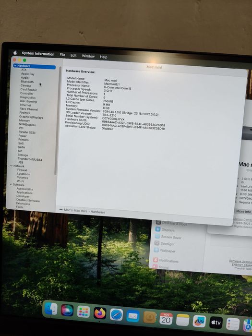Viewport: 252px width, 336px height.
Task: Open Launchpad from the Dock
Action: [x=84, y=312]
